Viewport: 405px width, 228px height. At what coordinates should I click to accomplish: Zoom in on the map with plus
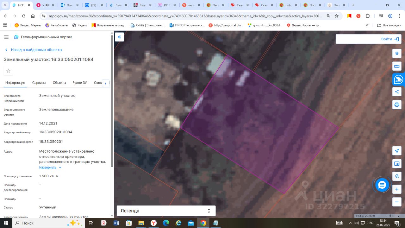(397, 189)
